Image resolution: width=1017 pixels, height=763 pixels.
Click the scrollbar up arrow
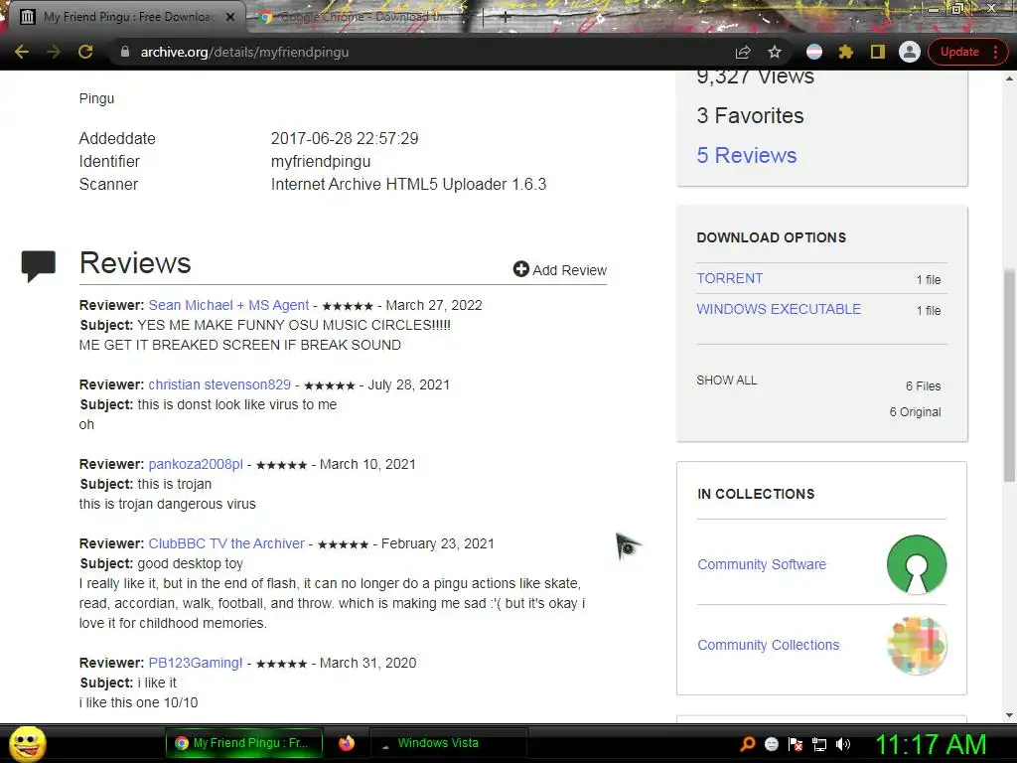point(1009,78)
